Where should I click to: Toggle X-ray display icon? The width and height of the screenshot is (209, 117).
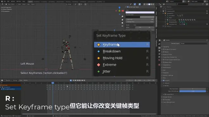click(x=144, y=4)
